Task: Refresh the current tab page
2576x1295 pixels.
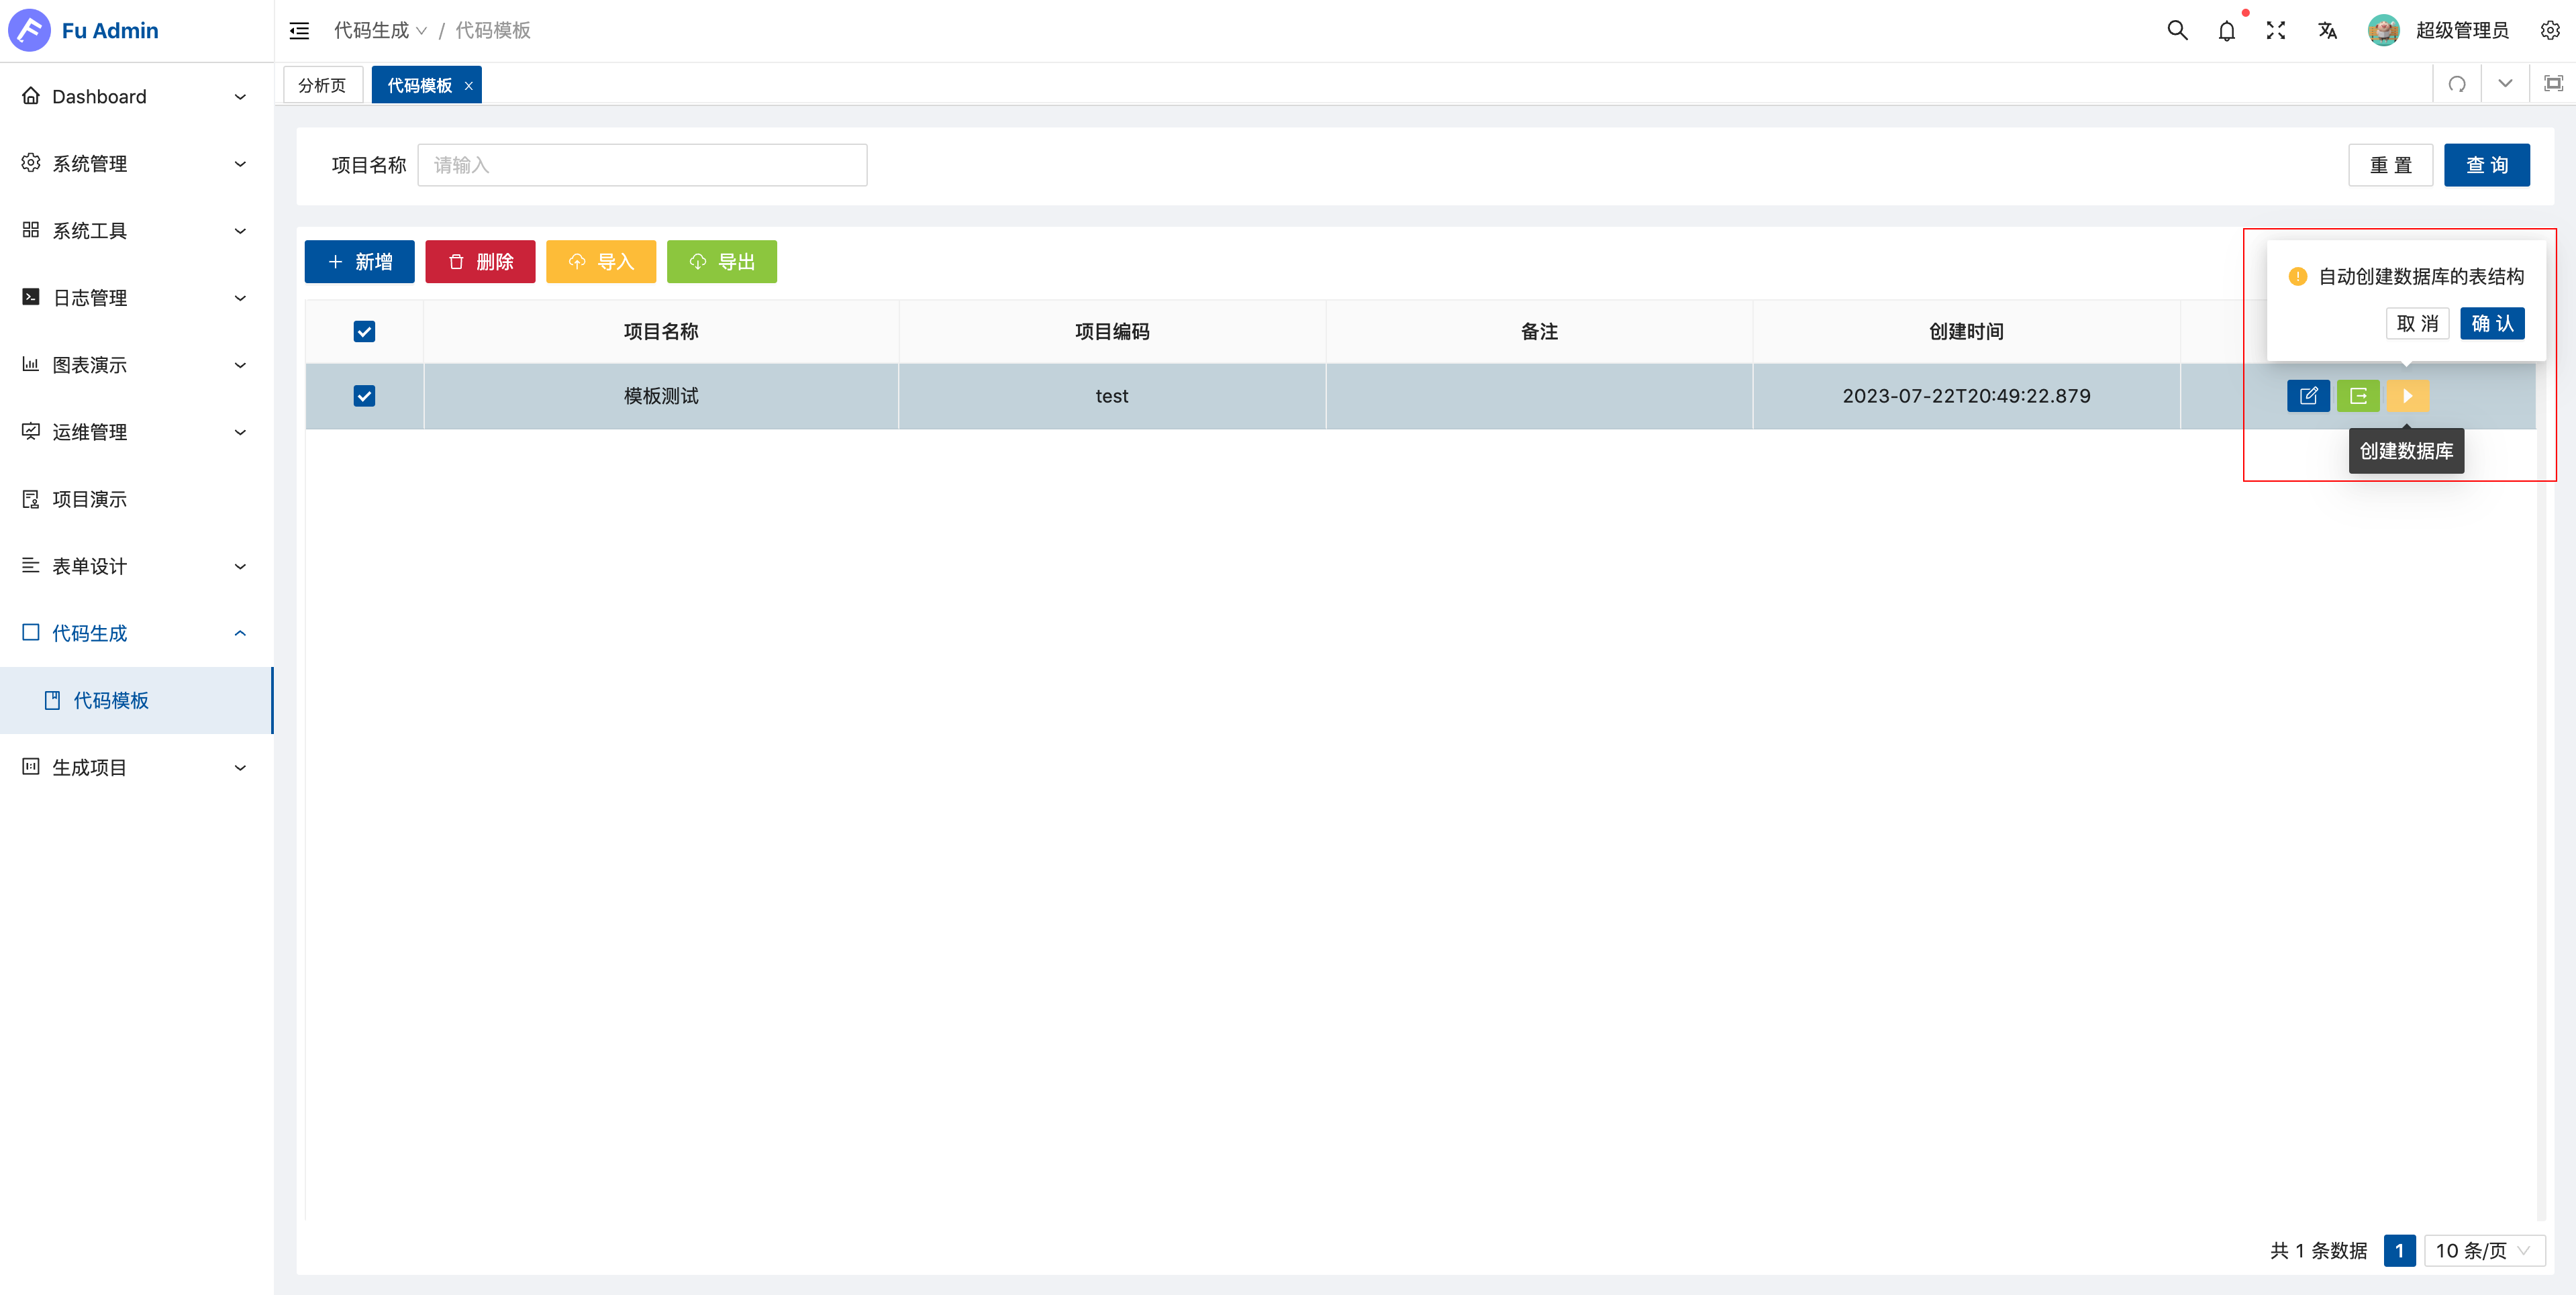Action: [x=2457, y=84]
